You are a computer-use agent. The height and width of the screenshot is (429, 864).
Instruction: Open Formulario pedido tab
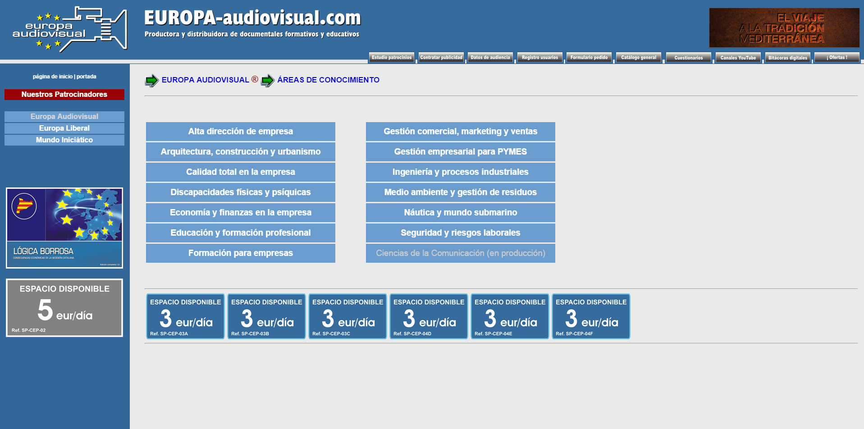589,58
